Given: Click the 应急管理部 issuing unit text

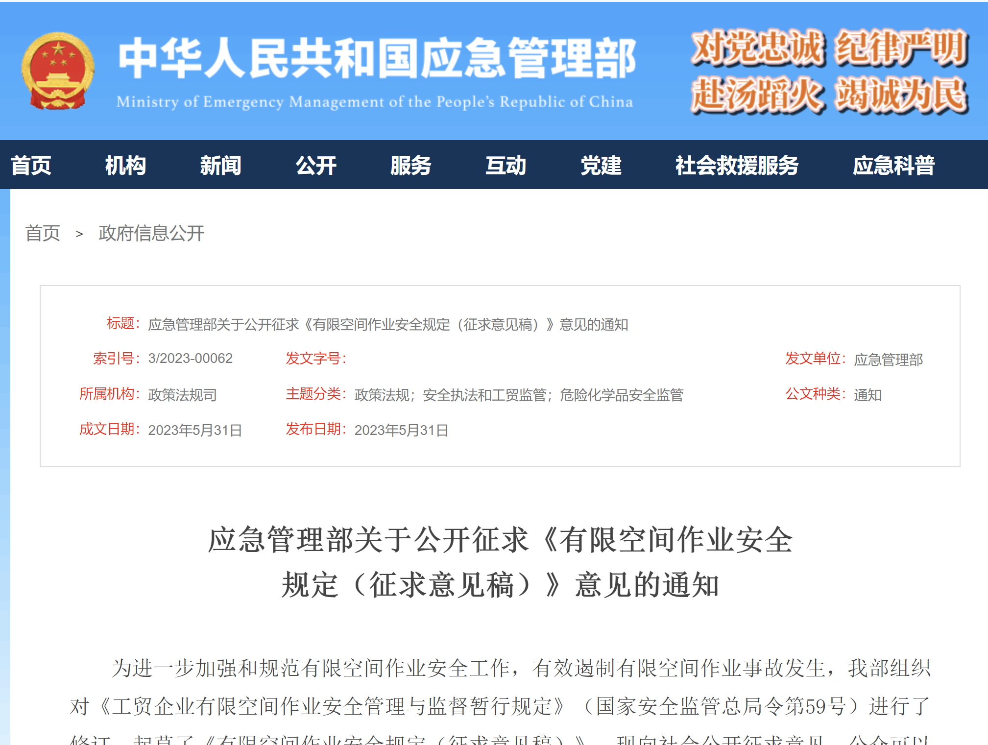Looking at the screenshot, I should tap(889, 359).
